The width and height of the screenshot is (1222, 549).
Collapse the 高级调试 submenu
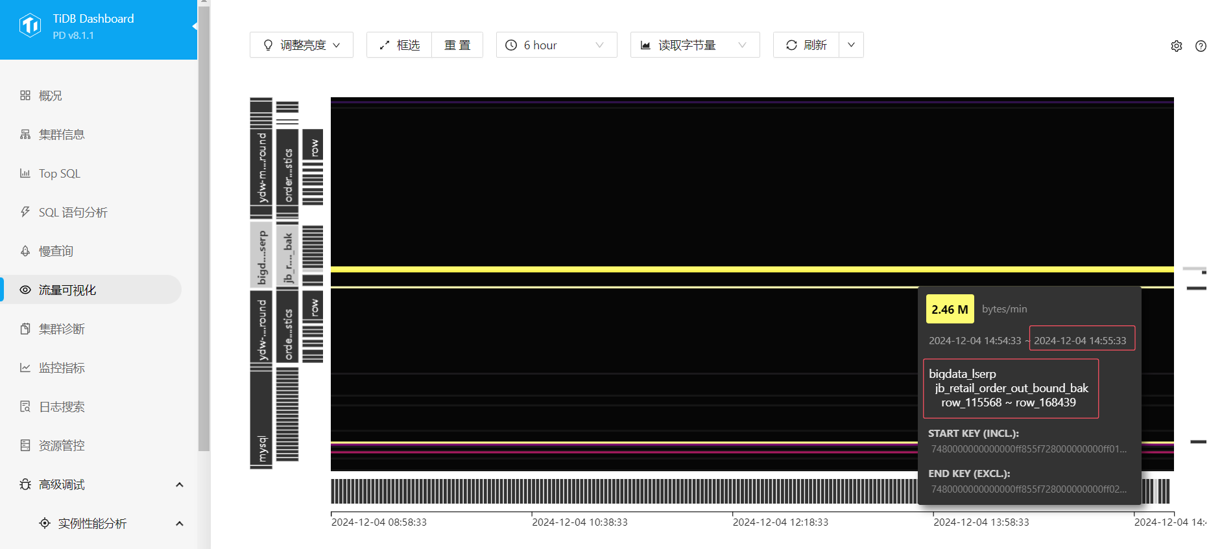[x=180, y=484]
